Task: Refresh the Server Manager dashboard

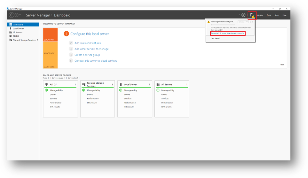Action: 243,15
